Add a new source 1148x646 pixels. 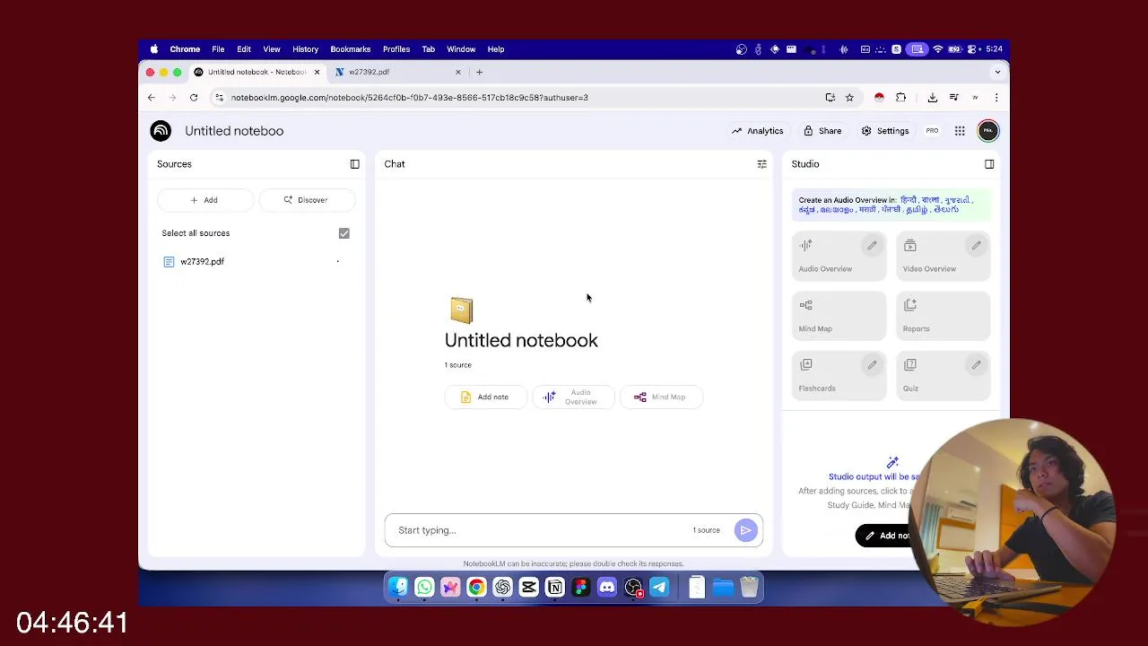204,200
